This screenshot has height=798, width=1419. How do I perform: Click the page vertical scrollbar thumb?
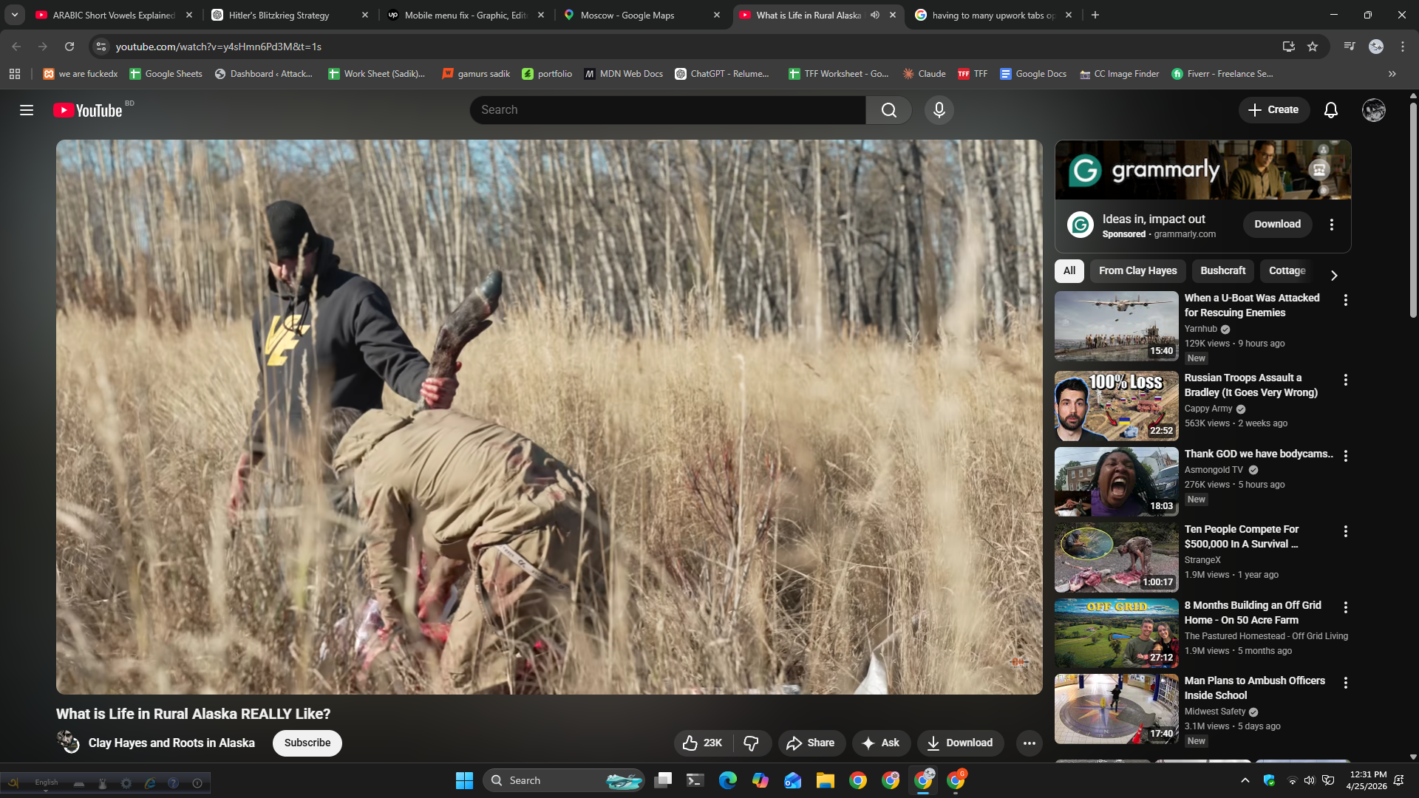click(x=1413, y=211)
